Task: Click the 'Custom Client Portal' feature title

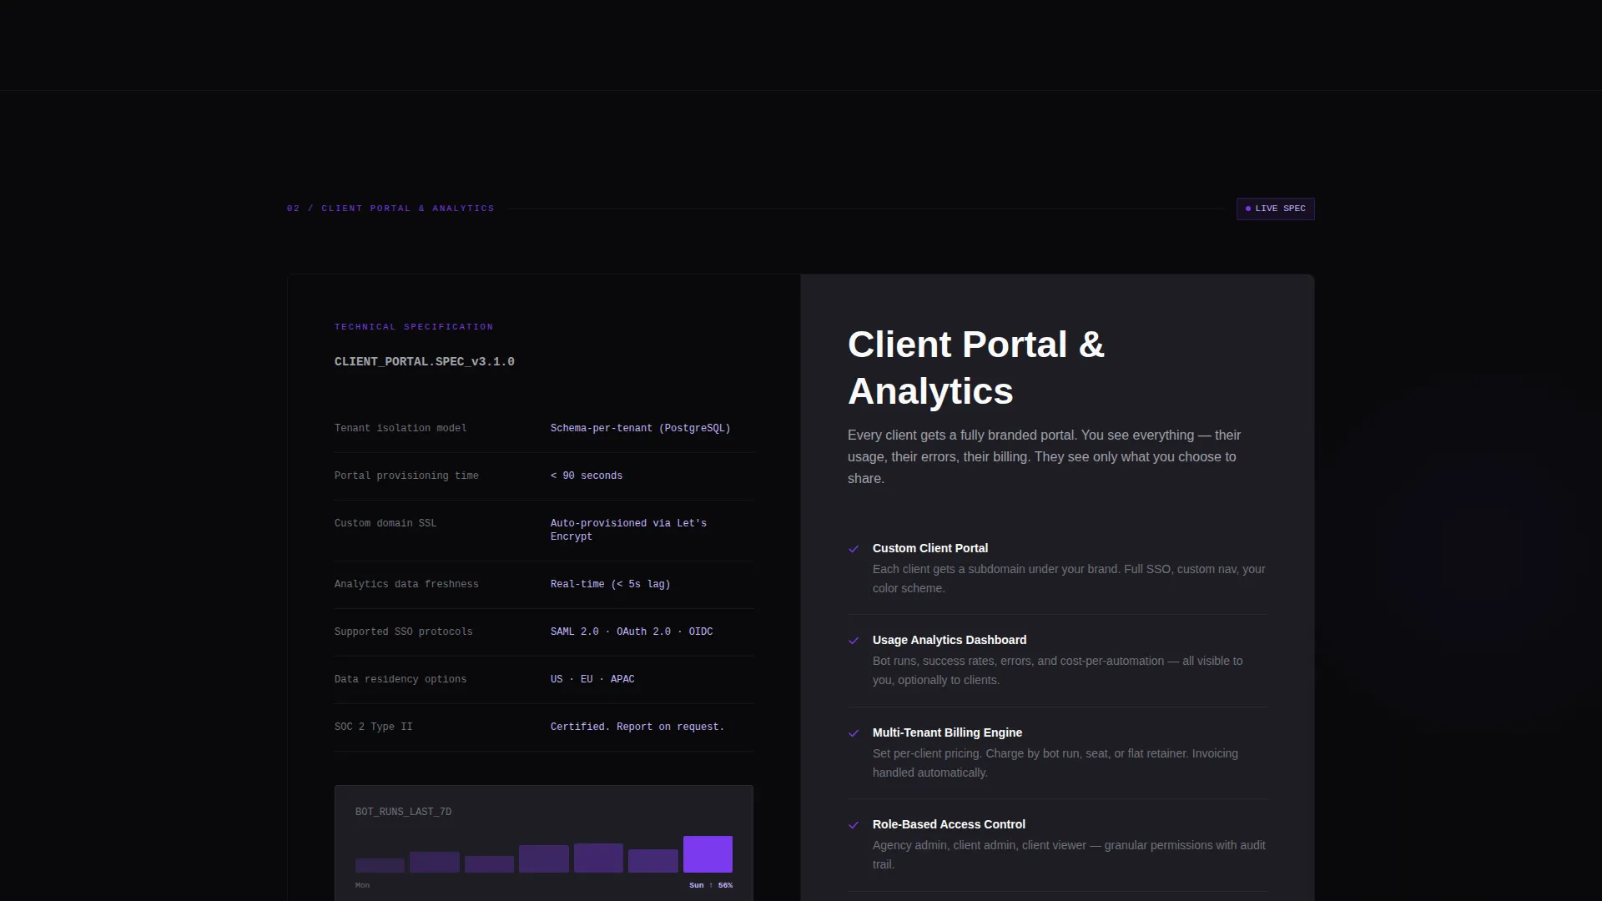Action: pyautogui.click(x=930, y=548)
